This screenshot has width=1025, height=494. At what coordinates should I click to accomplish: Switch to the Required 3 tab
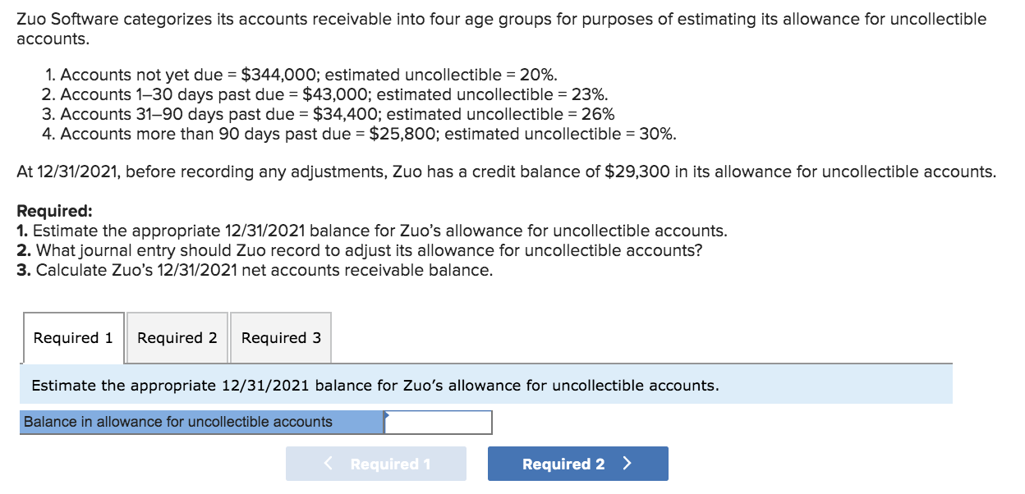point(281,337)
